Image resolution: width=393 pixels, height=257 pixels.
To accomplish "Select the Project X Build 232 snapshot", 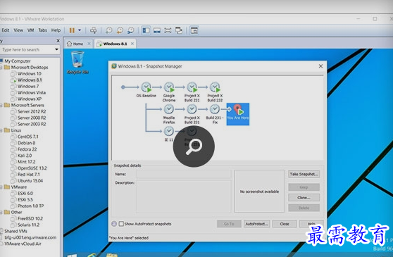I will pos(215,92).
